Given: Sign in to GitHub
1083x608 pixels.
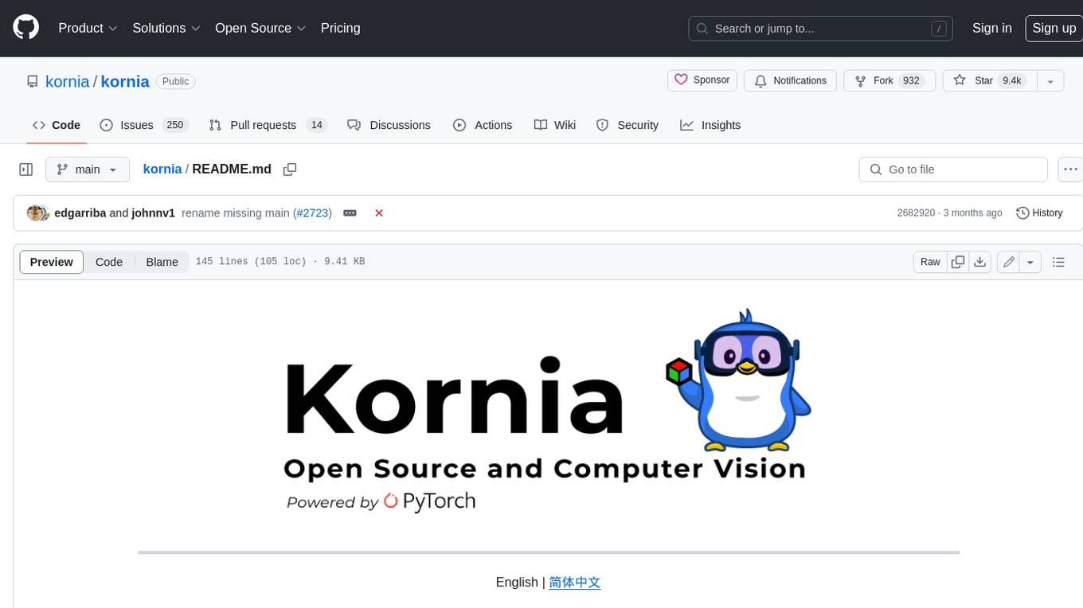Looking at the screenshot, I should coord(991,28).
